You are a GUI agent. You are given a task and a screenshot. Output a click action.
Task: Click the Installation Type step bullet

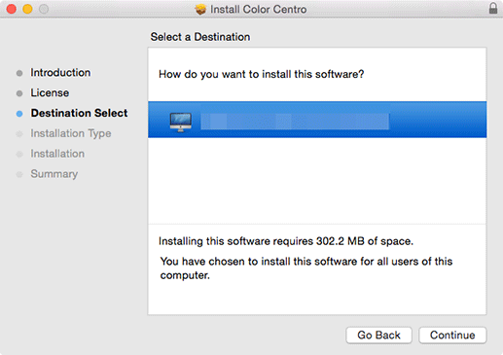19,133
